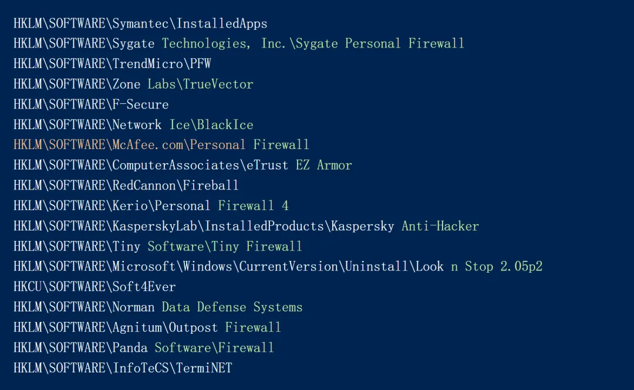
Task: Select the word TrueVector in Zone Labs line
Action: point(218,84)
